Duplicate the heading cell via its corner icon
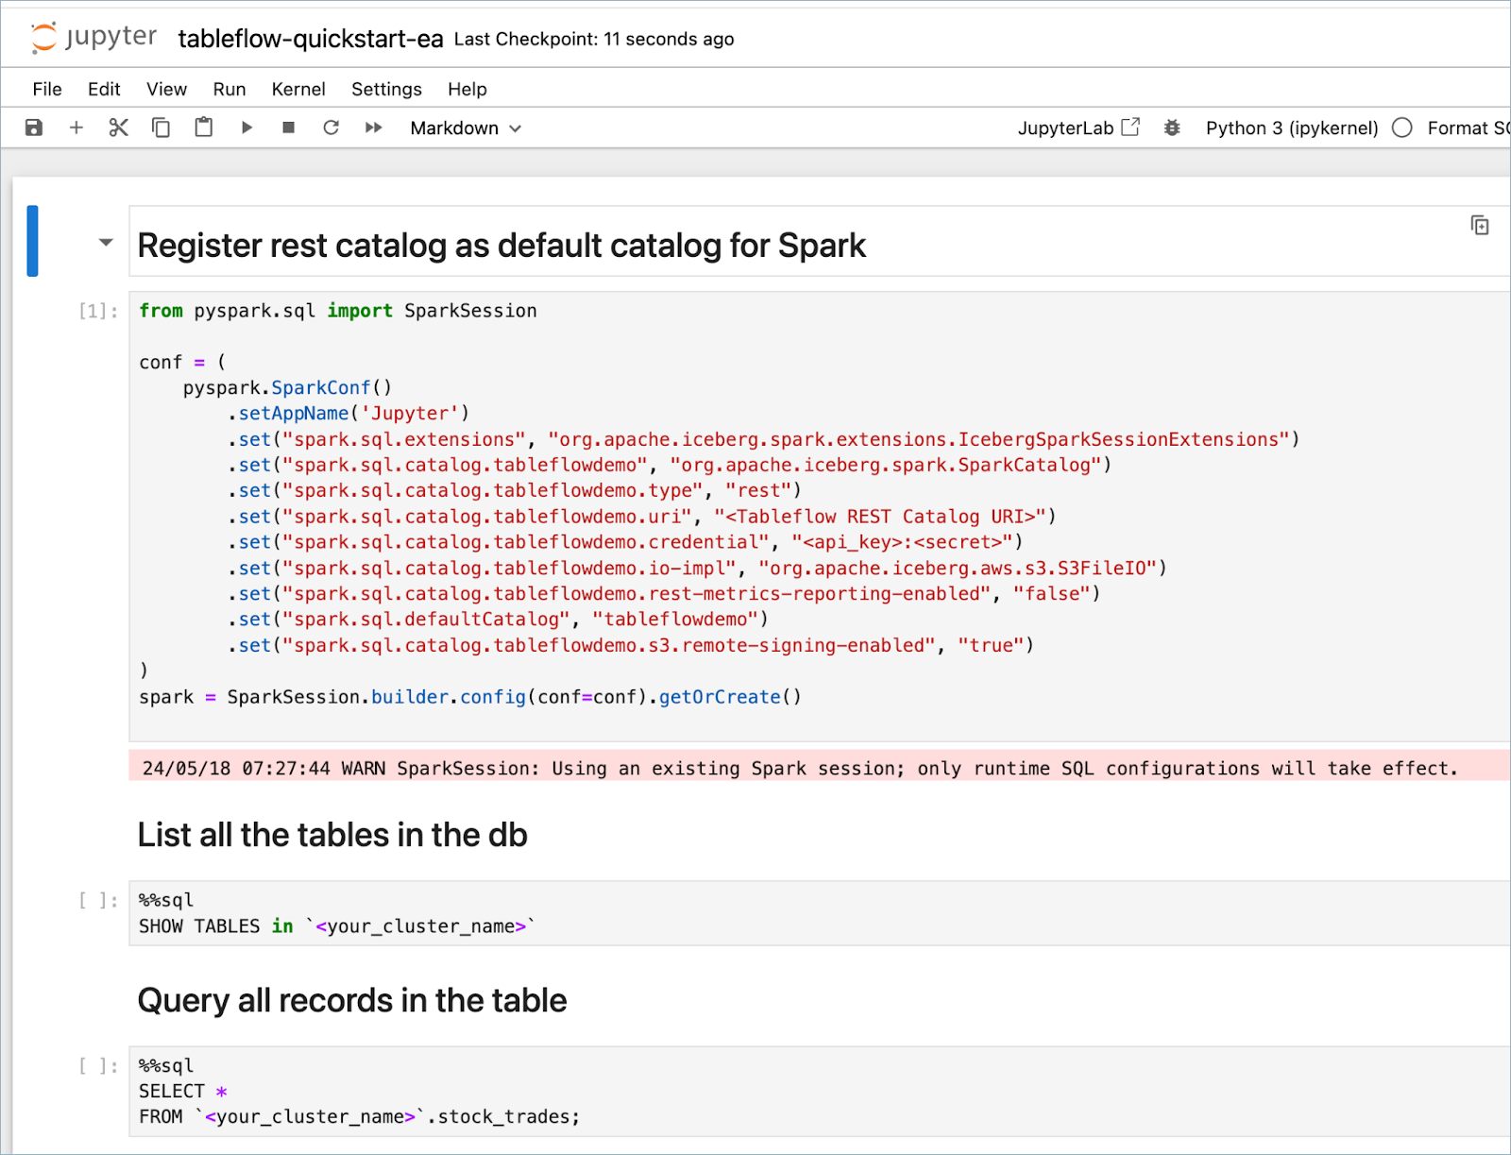This screenshot has height=1155, width=1511. pos(1479,225)
